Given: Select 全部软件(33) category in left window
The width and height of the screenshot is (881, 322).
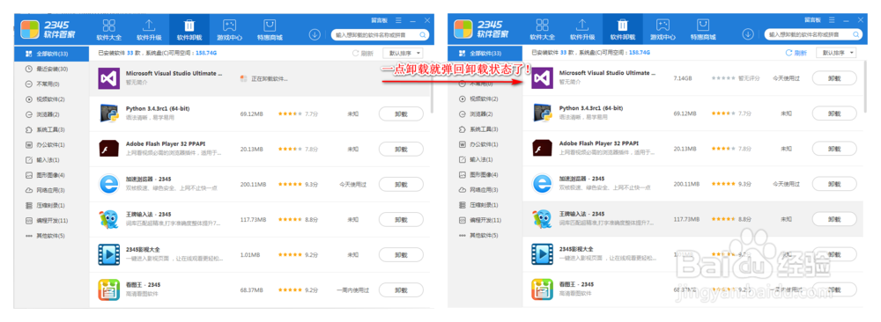Looking at the screenshot, I should point(52,54).
